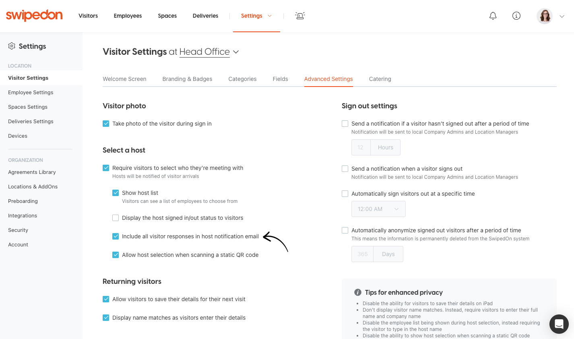Enable displaying host signed in/out status
This screenshot has height=339, width=574.
point(116,217)
